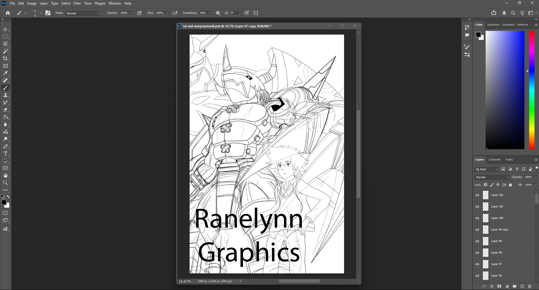Select the Brush tool in the toolbar
Image resolution: width=539 pixels, height=290 pixels.
[5, 88]
